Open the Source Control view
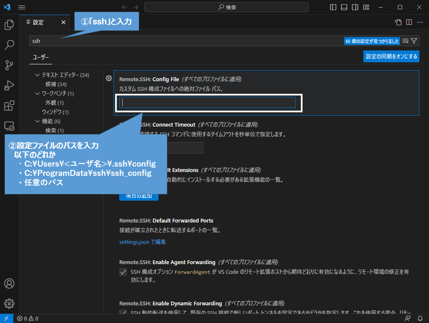This screenshot has height=323, width=429. pyautogui.click(x=9, y=65)
